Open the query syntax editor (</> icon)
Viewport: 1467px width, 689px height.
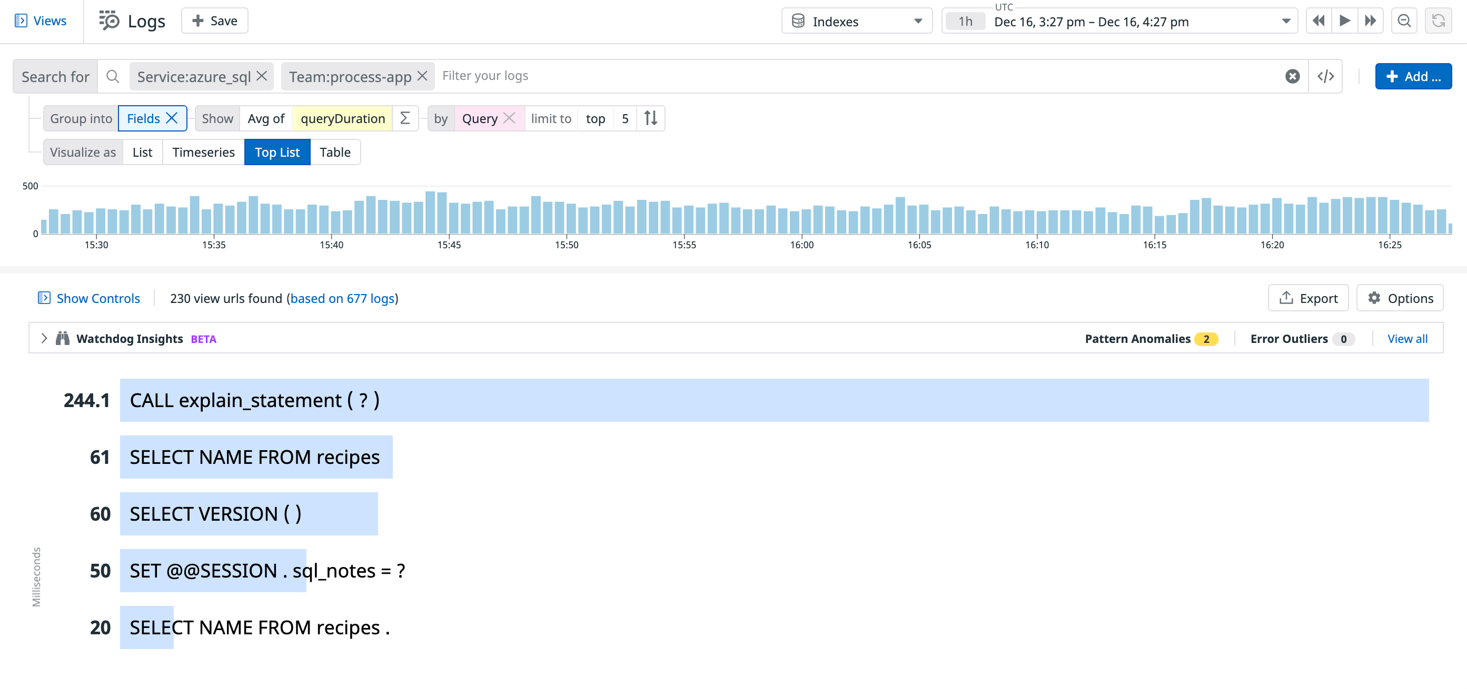click(x=1325, y=76)
